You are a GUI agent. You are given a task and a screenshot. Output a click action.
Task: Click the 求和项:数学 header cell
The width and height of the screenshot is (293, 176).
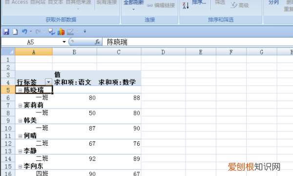coord(119,82)
